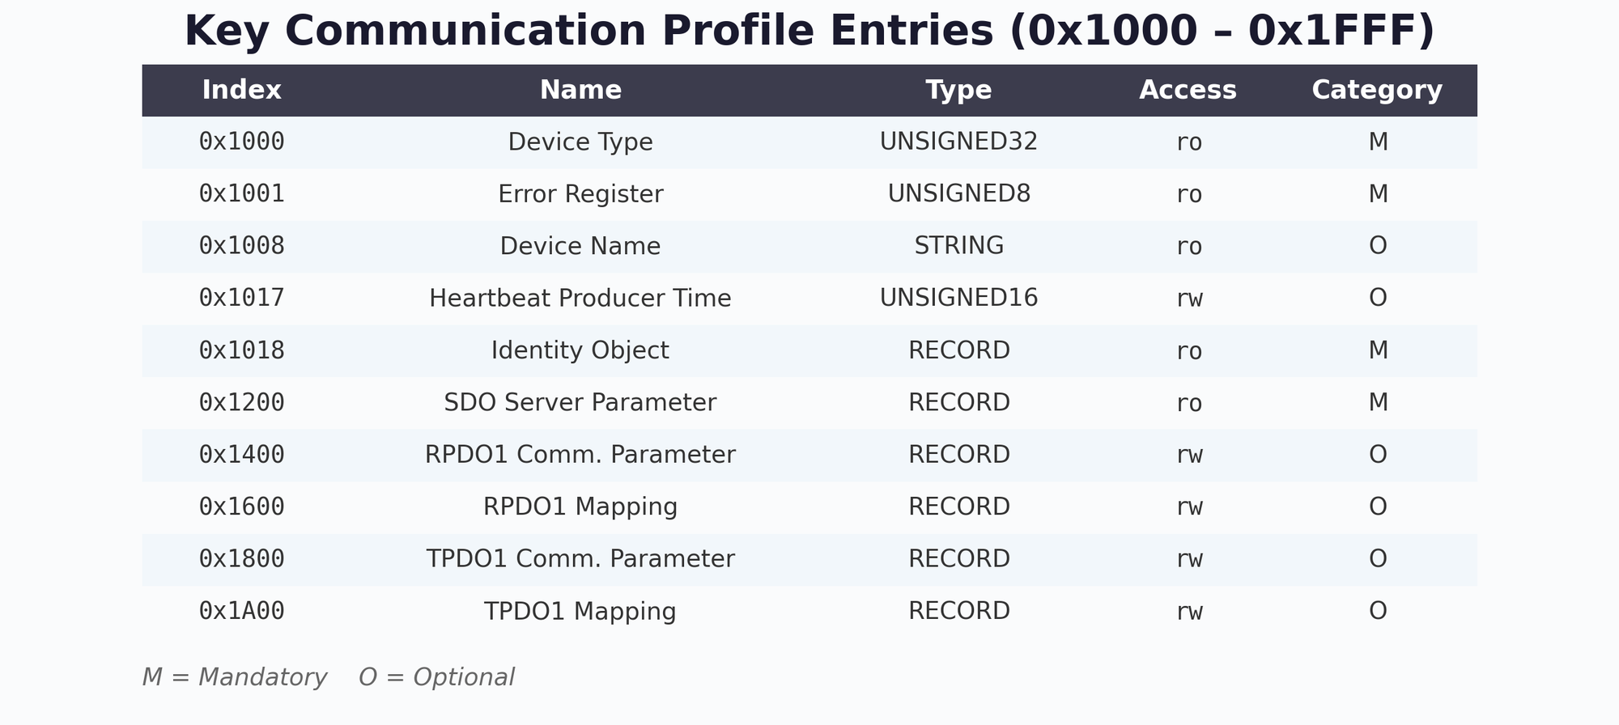
Task: Click the 0x1A00 index cell
Action: click(x=241, y=611)
